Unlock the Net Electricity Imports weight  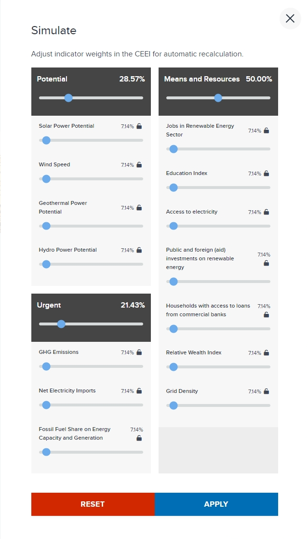[139, 391]
